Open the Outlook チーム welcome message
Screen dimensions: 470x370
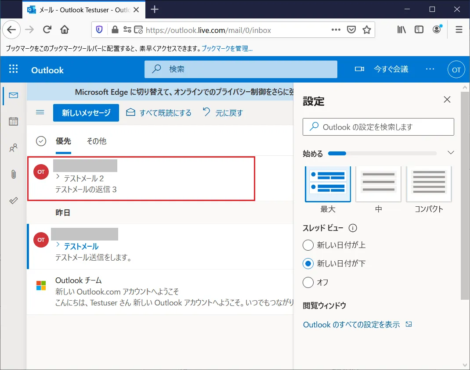click(x=160, y=291)
